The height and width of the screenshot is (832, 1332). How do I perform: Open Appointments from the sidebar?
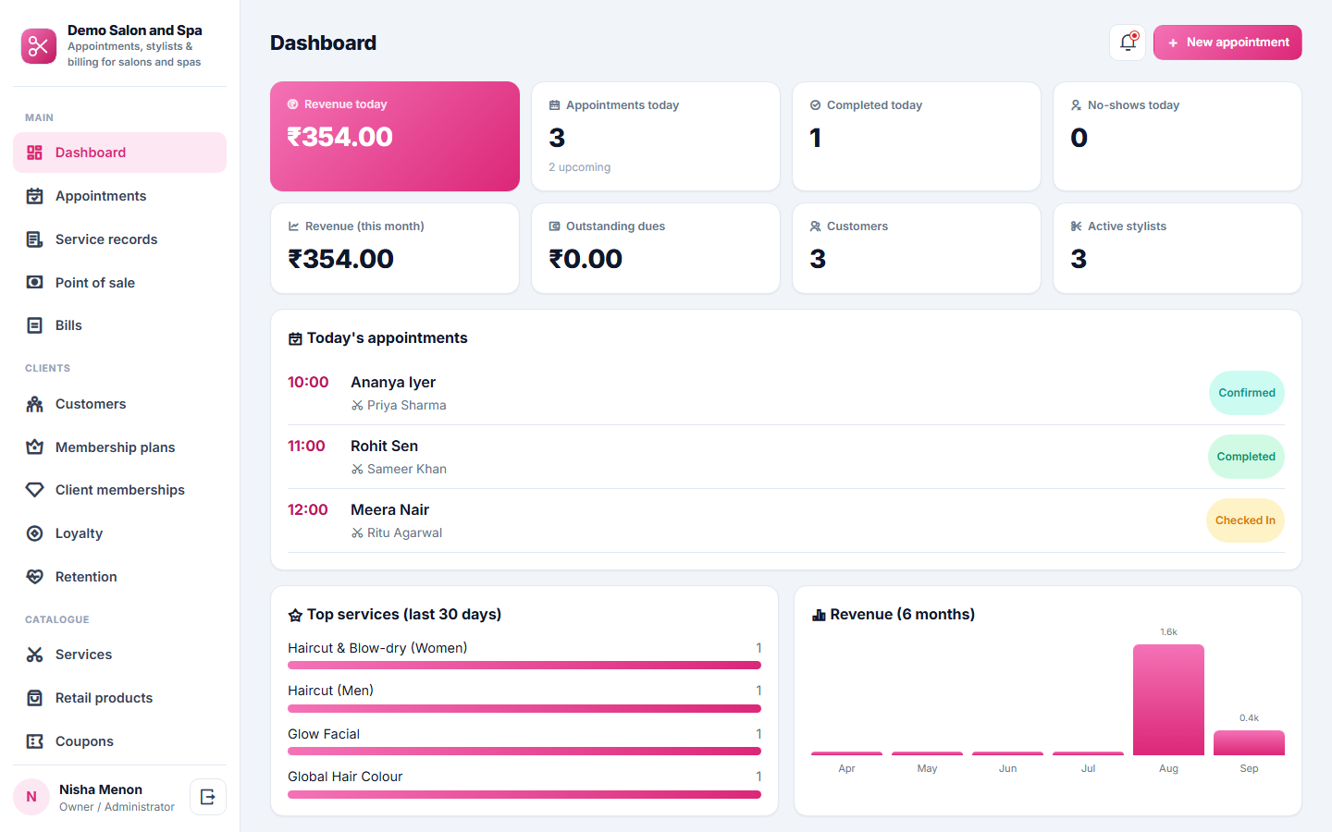pyautogui.click(x=119, y=196)
